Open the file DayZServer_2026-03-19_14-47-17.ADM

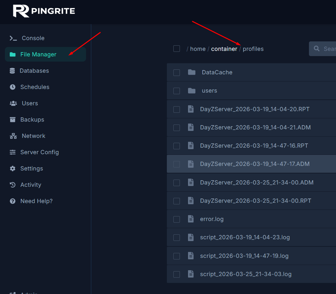coord(255,164)
